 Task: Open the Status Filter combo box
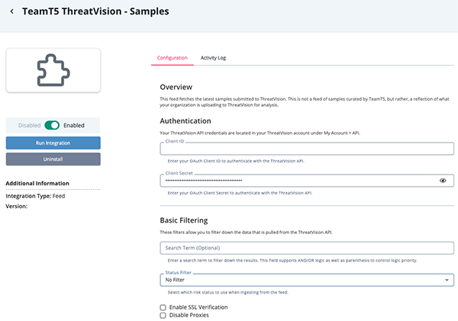coord(305,280)
